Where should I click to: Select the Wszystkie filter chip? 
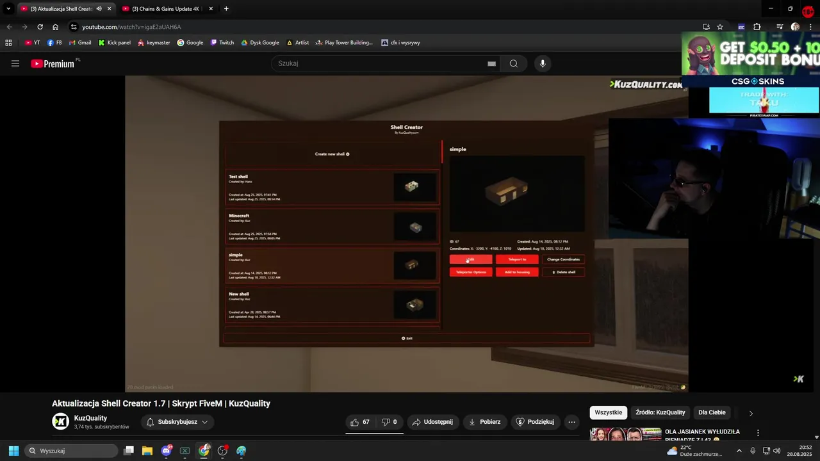609,413
